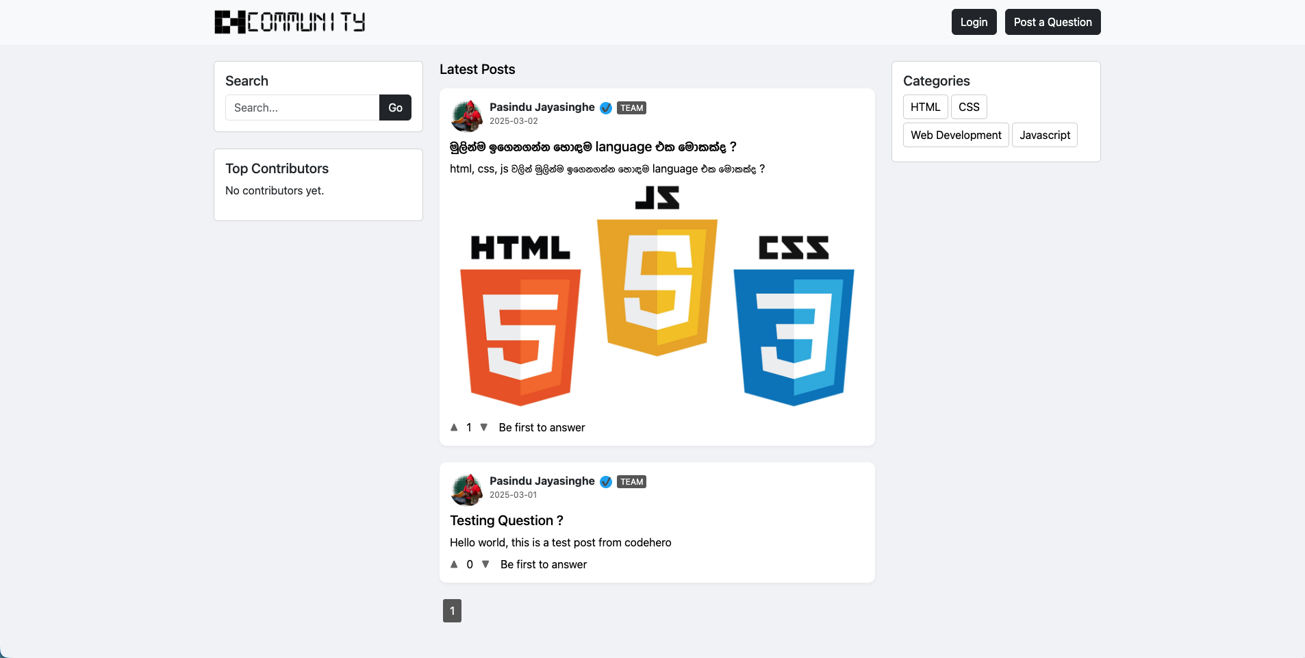Select the Web Development category

pyautogui.click(x=956, y=135)
